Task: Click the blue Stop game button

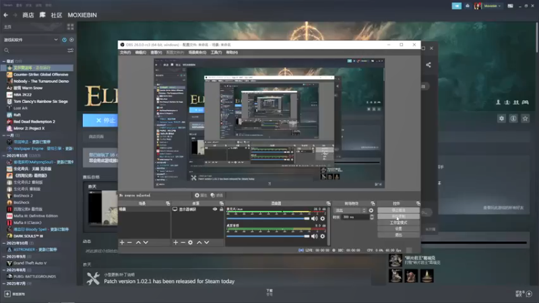Action: click(100, 121)
